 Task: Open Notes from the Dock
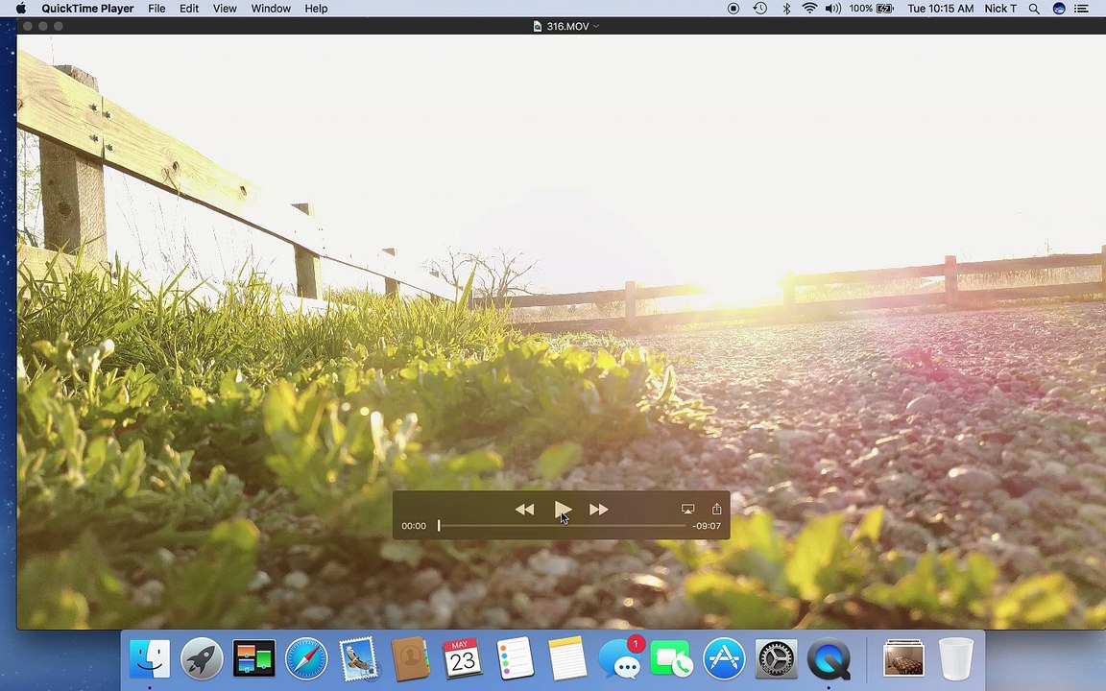point(567,658)
